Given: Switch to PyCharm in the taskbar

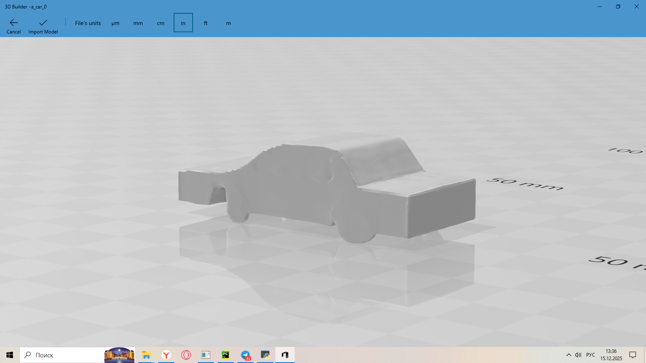Looking at the screenshot, I should (x=226, y=355).
